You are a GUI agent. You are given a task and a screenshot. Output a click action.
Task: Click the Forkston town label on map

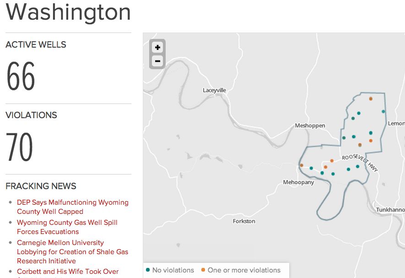click(244, 221)
